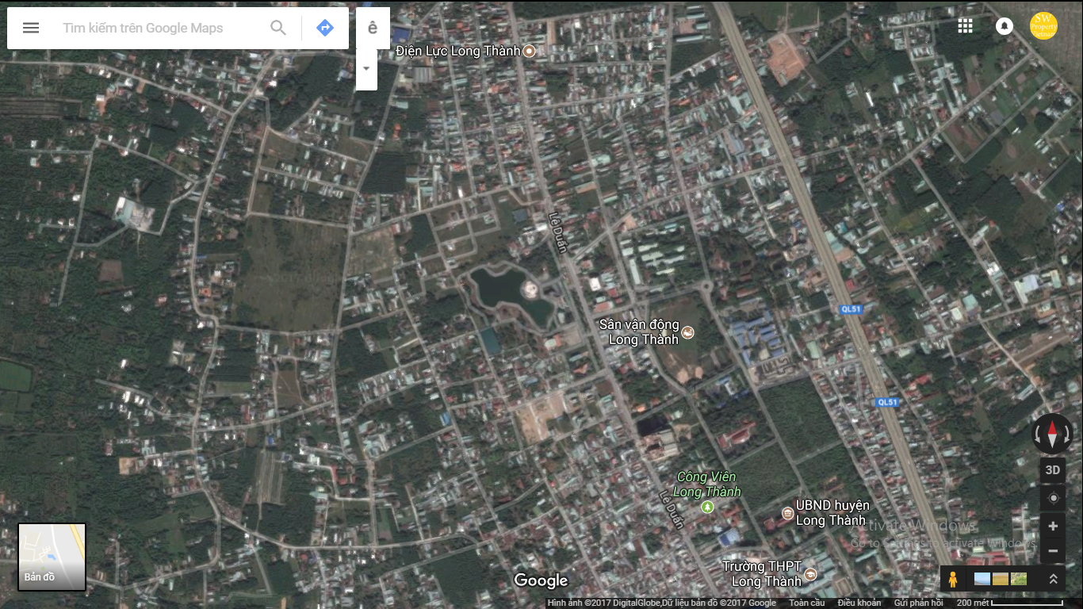Click the Điều khoản link
The height and width of the screenshot is (609, 1083).
pyautogui.click(x=859, y=603)
